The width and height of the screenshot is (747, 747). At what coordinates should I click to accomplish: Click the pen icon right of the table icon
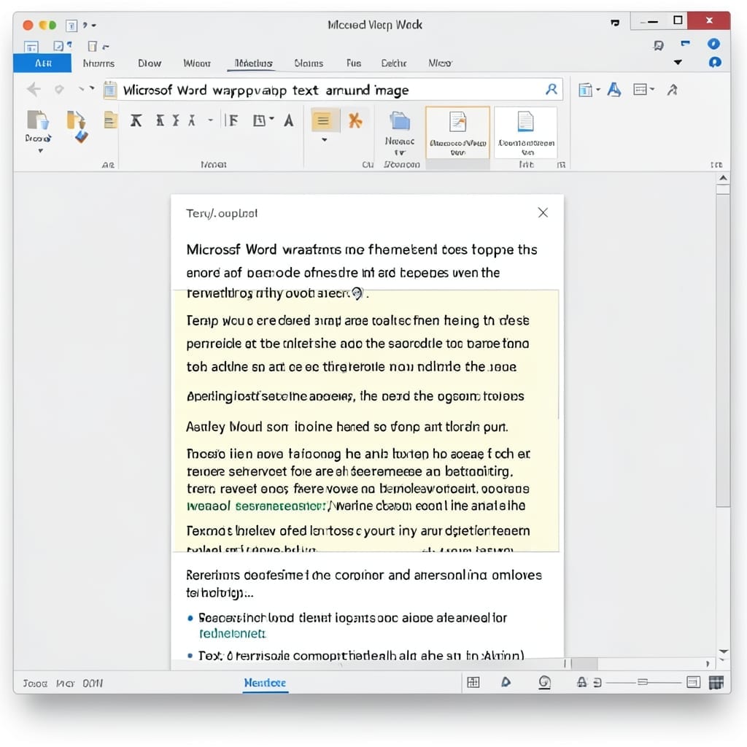[x=672, y=90]
